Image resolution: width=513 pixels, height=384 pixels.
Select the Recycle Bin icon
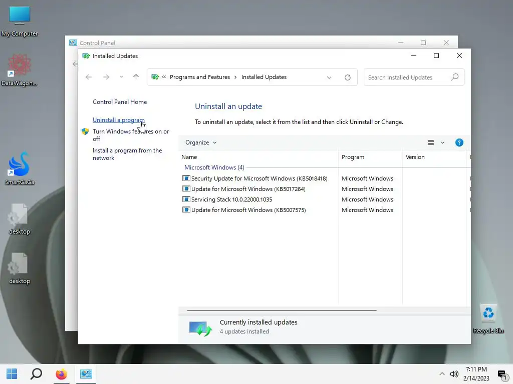(x=488, y=318)
